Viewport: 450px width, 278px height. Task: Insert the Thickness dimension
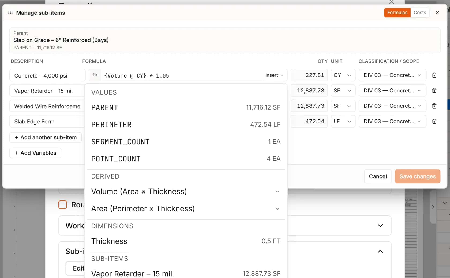click(x=186, y=241)
